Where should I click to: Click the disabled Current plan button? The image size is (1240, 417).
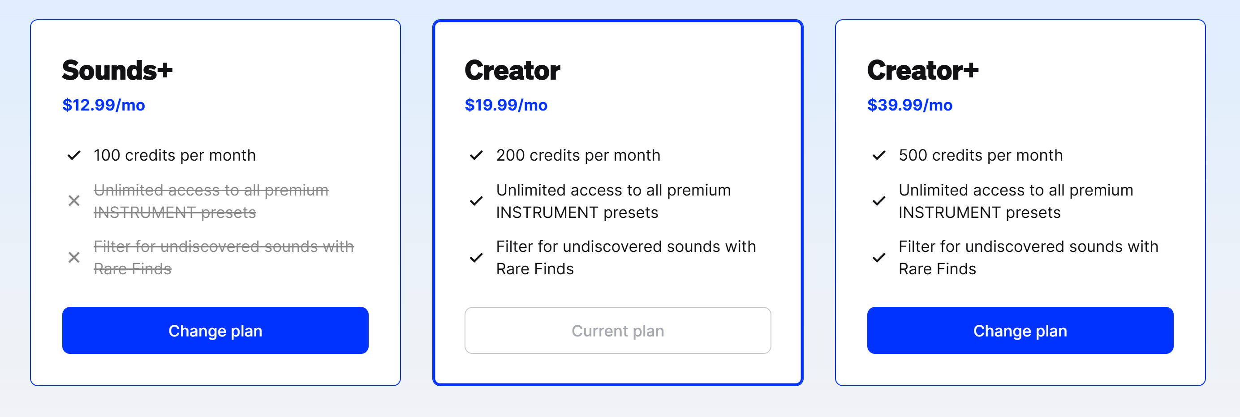[x=618, y=331]
